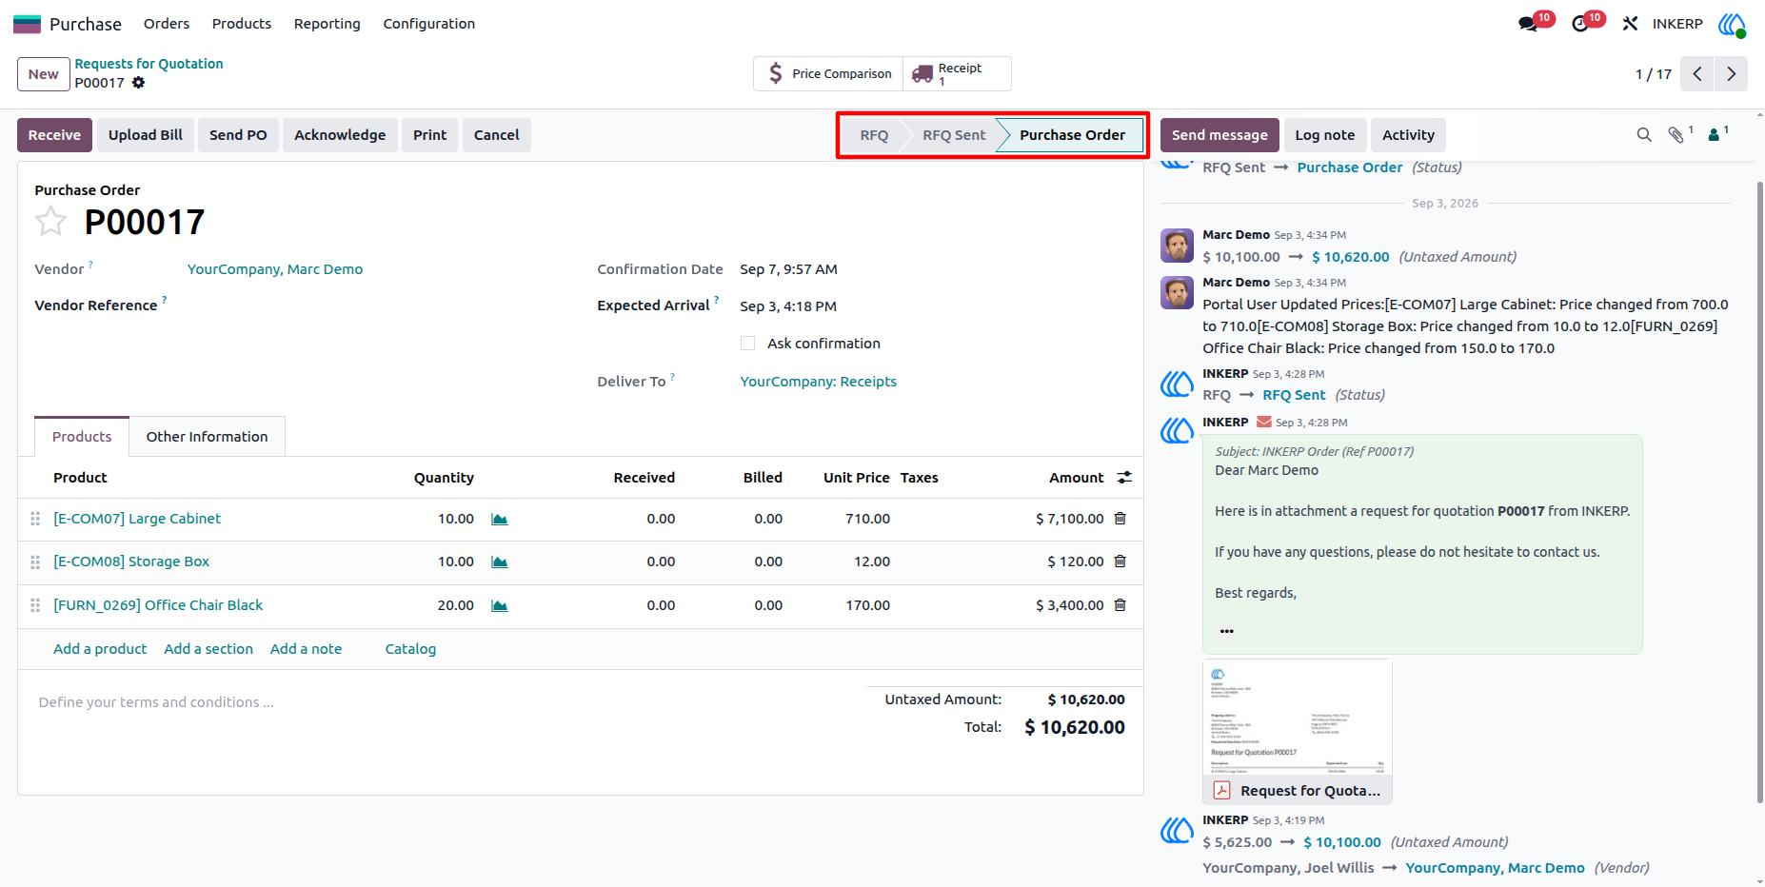Click the Receive button
1765x887 pixels.
54,135
